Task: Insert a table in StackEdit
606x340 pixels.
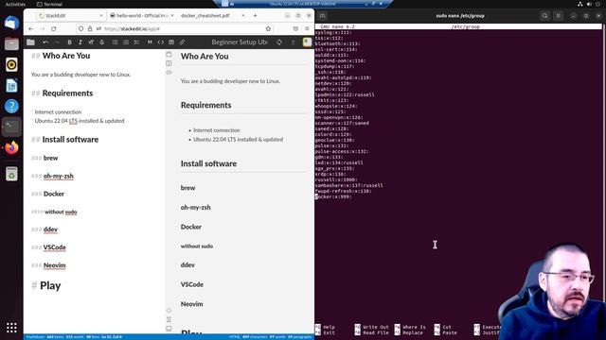Action: [x=171, y=42]
